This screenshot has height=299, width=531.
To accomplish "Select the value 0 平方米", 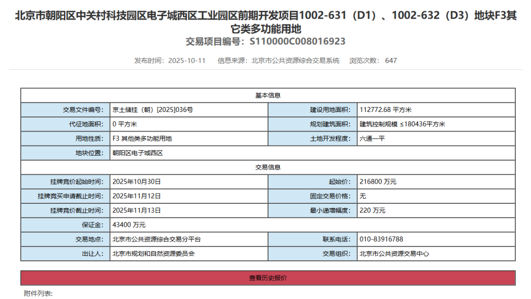I will [x=124, y=124].
